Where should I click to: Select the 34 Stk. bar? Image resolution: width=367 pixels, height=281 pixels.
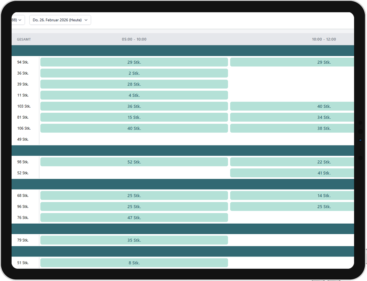tap(292, 117)
